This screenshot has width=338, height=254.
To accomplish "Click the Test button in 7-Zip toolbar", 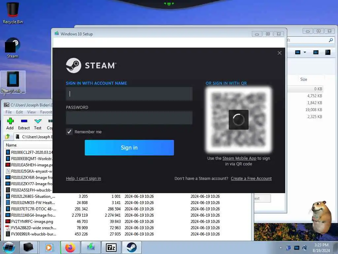I will point(38,124).
